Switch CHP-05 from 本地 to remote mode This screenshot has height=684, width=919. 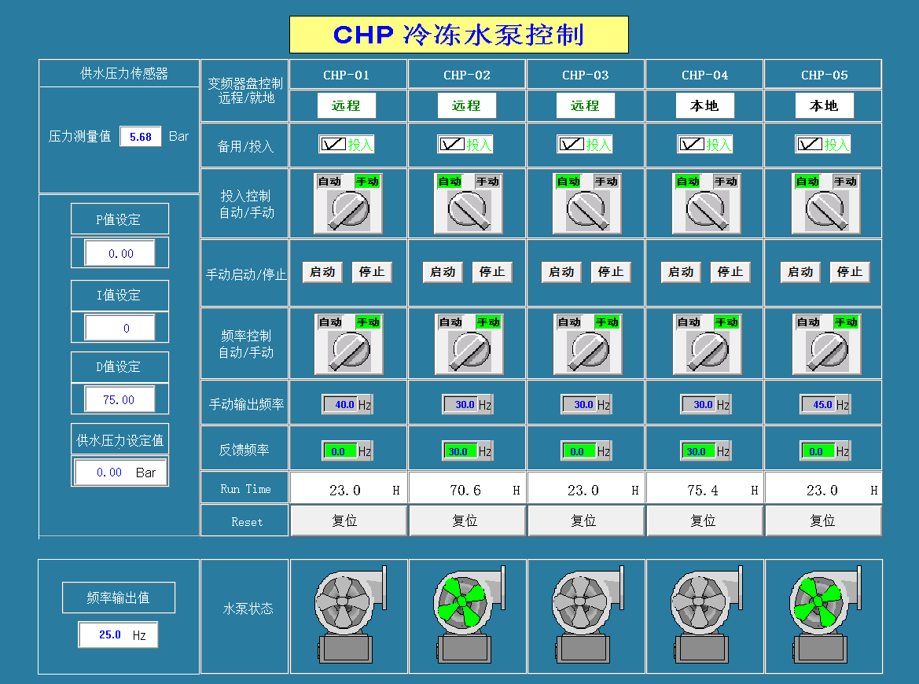point(824,105)
